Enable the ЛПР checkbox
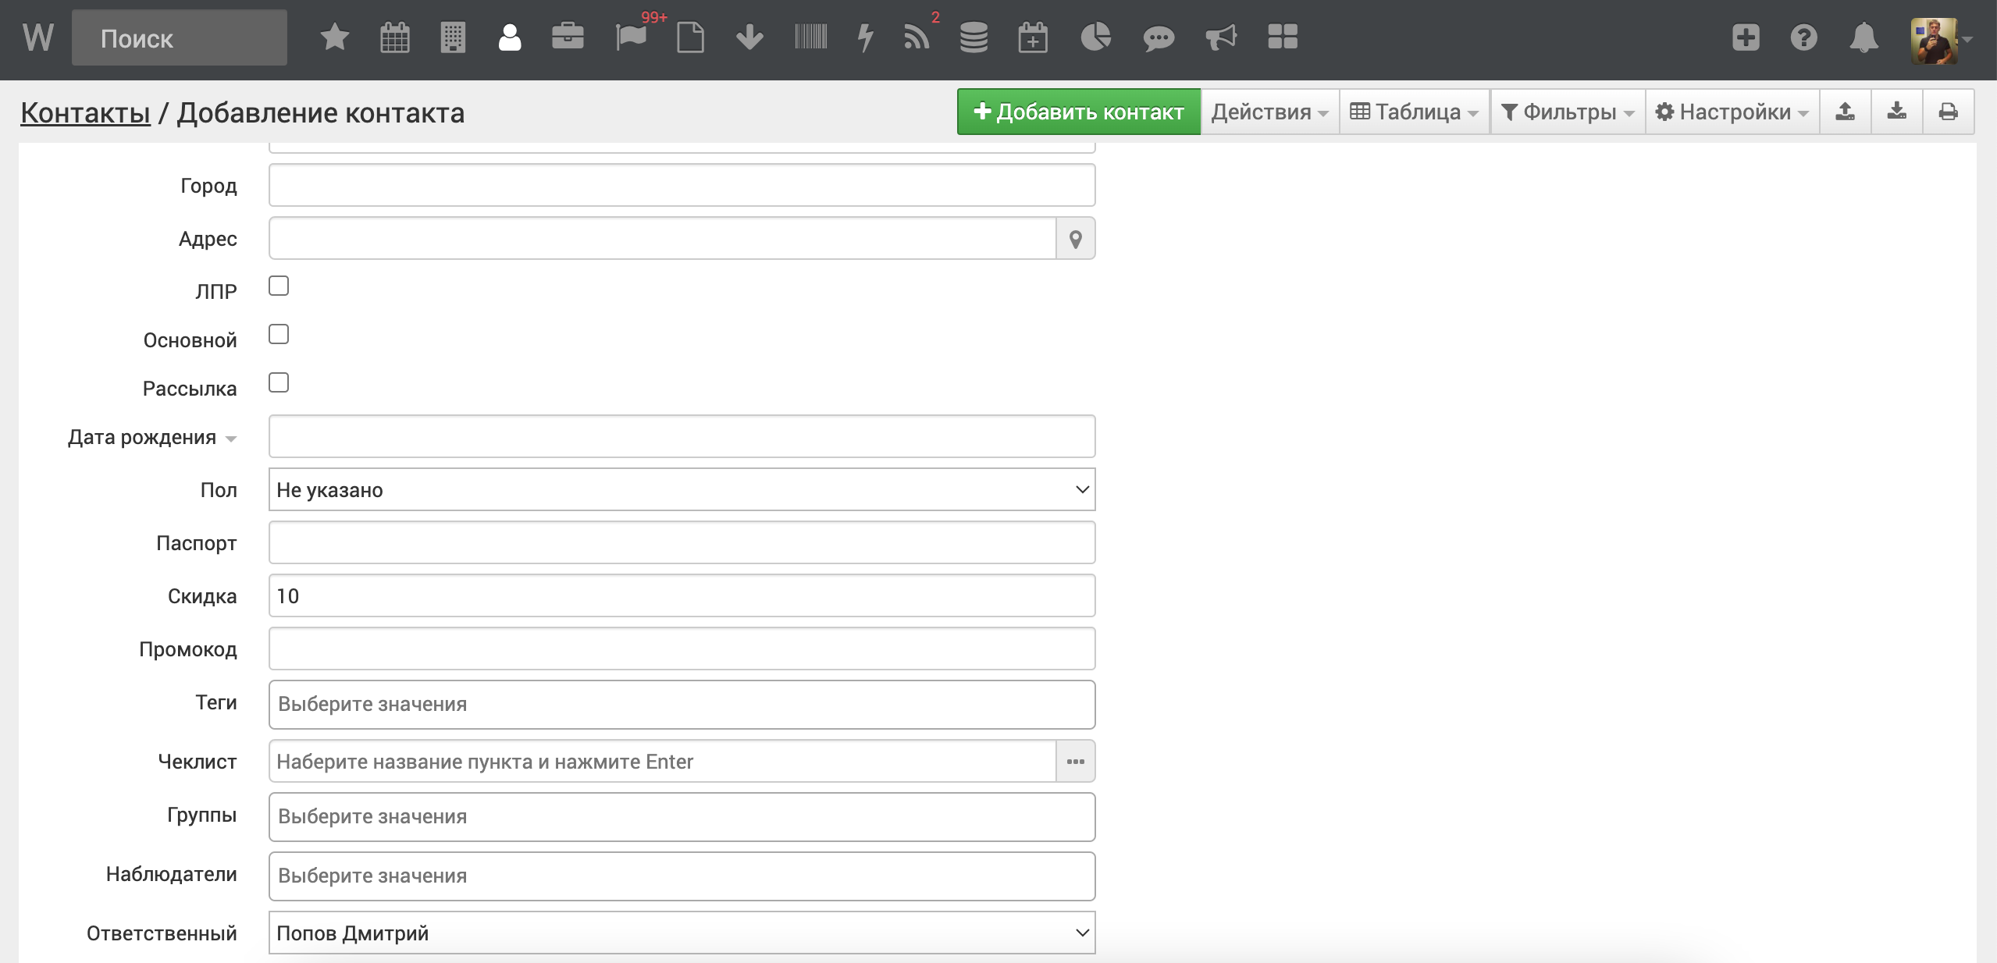Image resolution: width=1997 pixels, height=963 pixels. click(279, 286)
